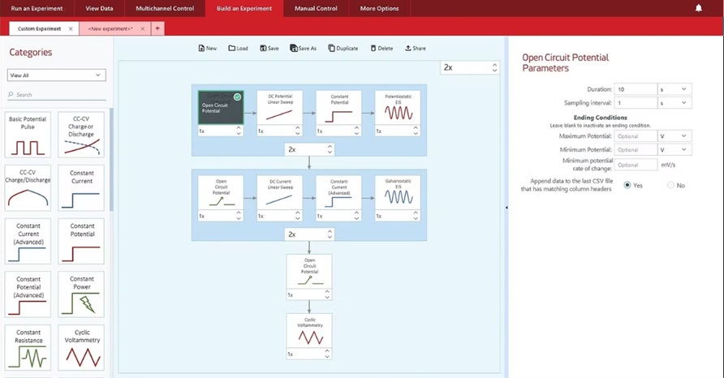The width and height of the screenshot is (724, 378).
Task: Open Run an Experiment tab
Action: [37, 8]
